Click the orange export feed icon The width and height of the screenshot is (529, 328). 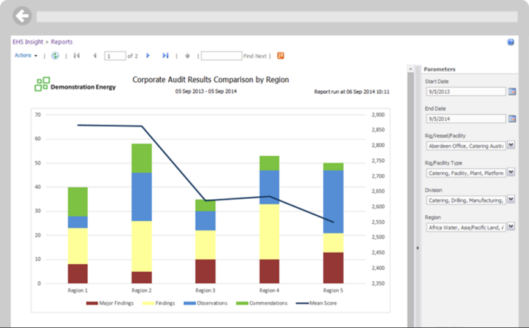(x=280, y=56)
